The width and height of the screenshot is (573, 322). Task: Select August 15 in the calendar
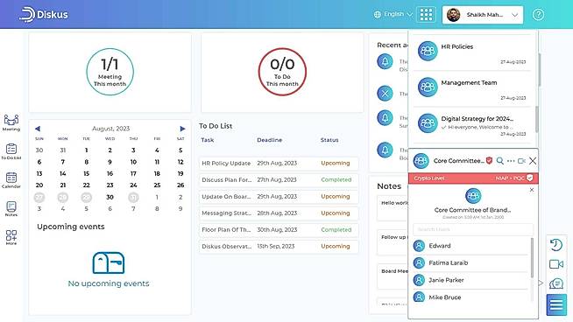[x=86, y=174]
